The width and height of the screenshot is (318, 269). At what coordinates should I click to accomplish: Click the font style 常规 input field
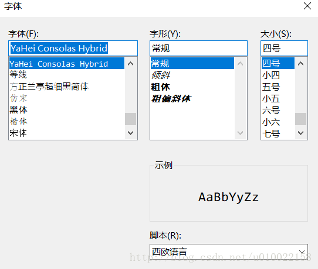tap(198, 49)
